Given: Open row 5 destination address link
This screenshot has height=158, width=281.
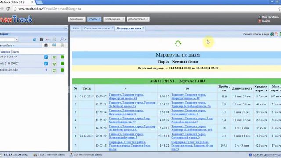Looking at the screenshot, I should tap(191, 128).
